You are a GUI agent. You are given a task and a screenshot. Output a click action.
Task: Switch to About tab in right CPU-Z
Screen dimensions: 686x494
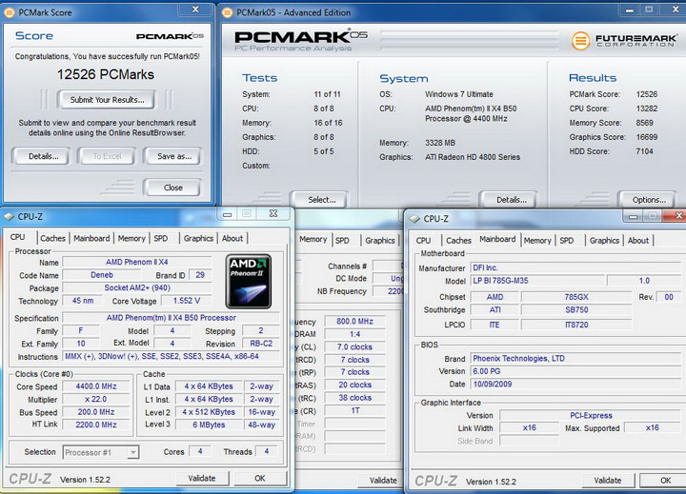pyautogui.click(x=638, y=241)
